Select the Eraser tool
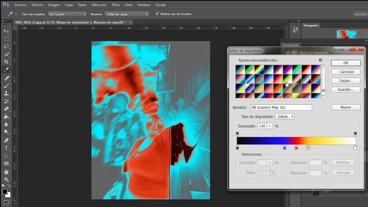 6,109
